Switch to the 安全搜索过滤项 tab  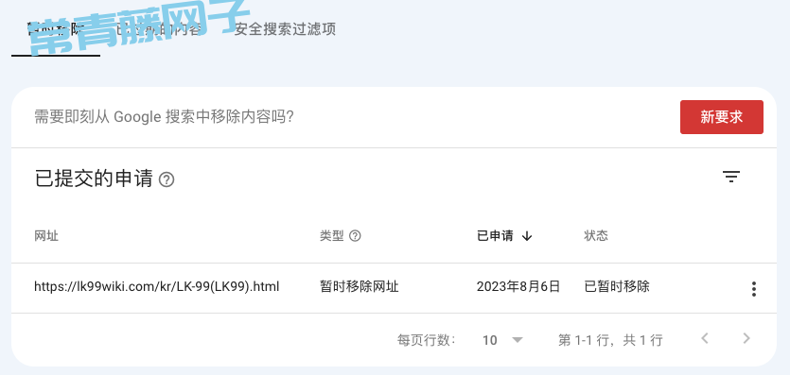pyautogui.click(x=285, y=29)
